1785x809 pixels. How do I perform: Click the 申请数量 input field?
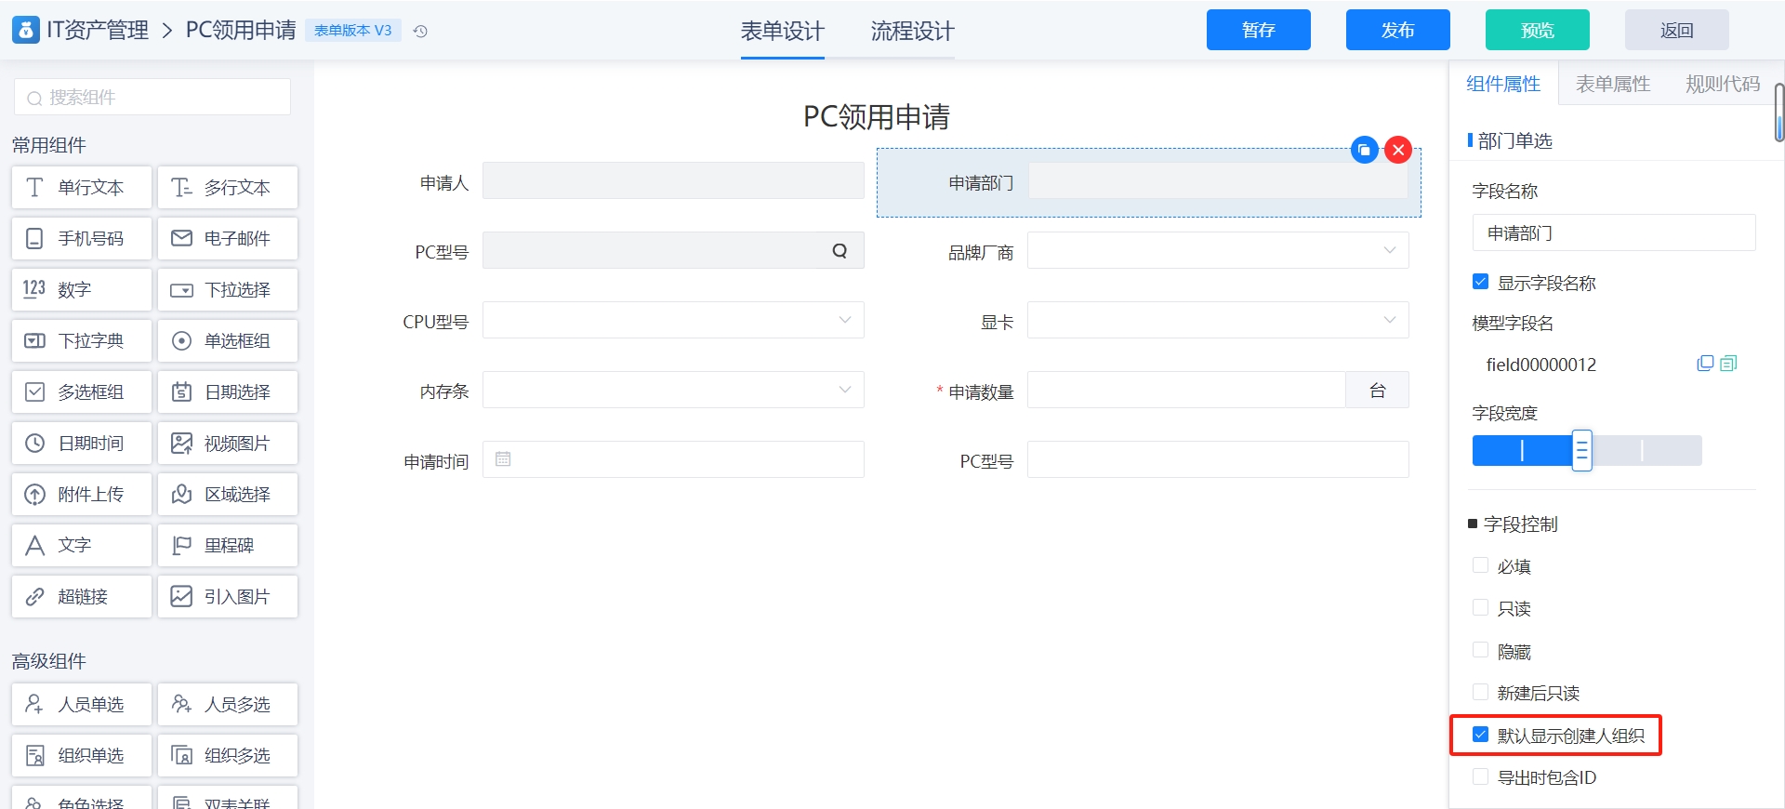coord(1186,390)
